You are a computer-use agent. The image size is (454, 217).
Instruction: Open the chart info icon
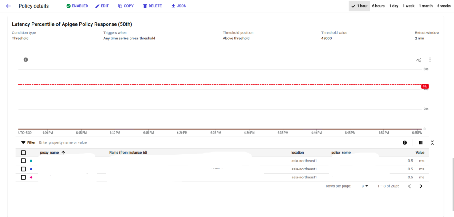click(25, 59)
